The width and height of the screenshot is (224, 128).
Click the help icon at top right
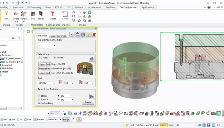pyautogui.click(x=209, y=7)
